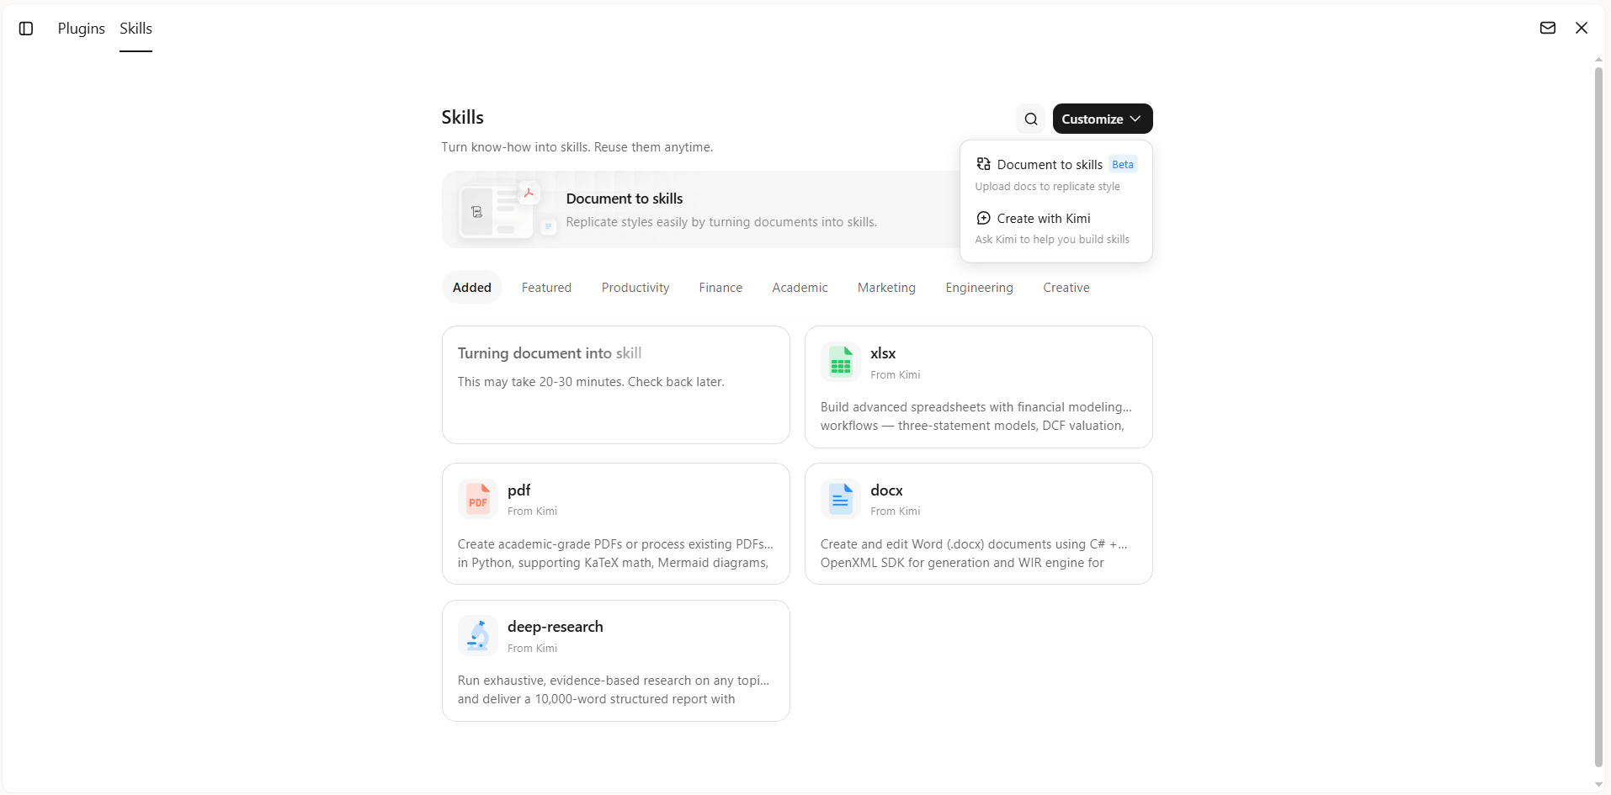Select the Featured category tab

pyautogui.click(x=546, y=288)
